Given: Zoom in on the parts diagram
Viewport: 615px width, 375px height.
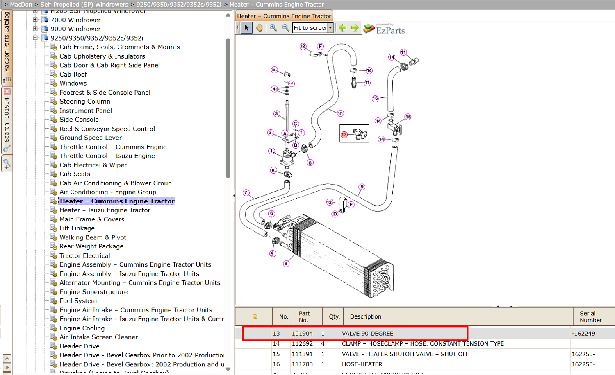Looking at the screenshot, I should pos(273,28).
